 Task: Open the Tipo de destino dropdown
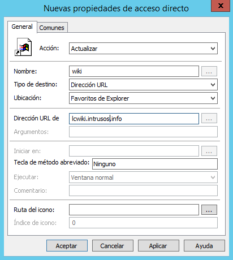[143, 85]
